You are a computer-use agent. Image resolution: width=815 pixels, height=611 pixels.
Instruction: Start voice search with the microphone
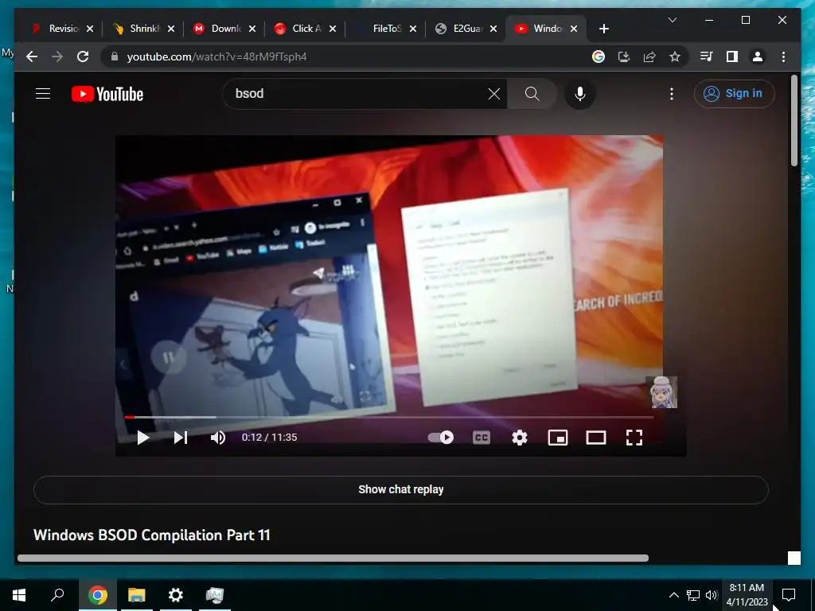(580, 94)
